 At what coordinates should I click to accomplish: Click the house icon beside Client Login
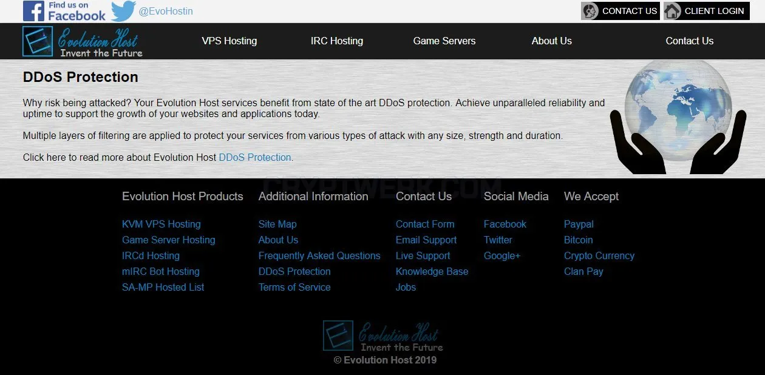coord(672,11)
